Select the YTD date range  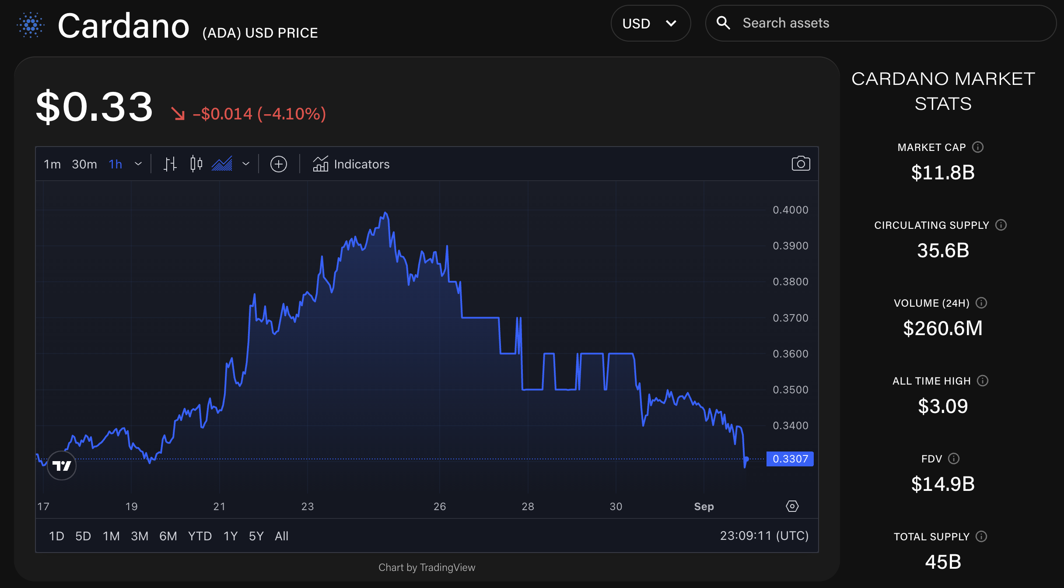(199, 536)
